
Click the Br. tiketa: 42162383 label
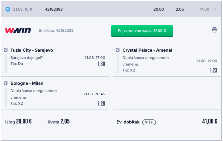click(x=56, y=30)
